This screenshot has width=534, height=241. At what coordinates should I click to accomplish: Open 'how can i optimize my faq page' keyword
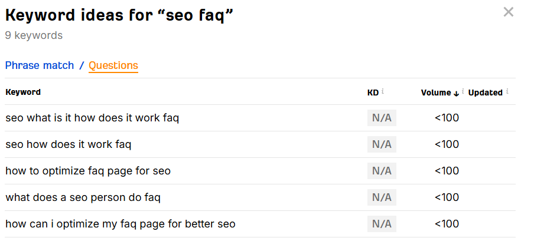point(121,224)
